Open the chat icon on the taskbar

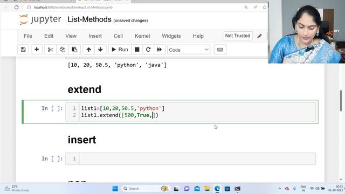(x=187, y=189)
